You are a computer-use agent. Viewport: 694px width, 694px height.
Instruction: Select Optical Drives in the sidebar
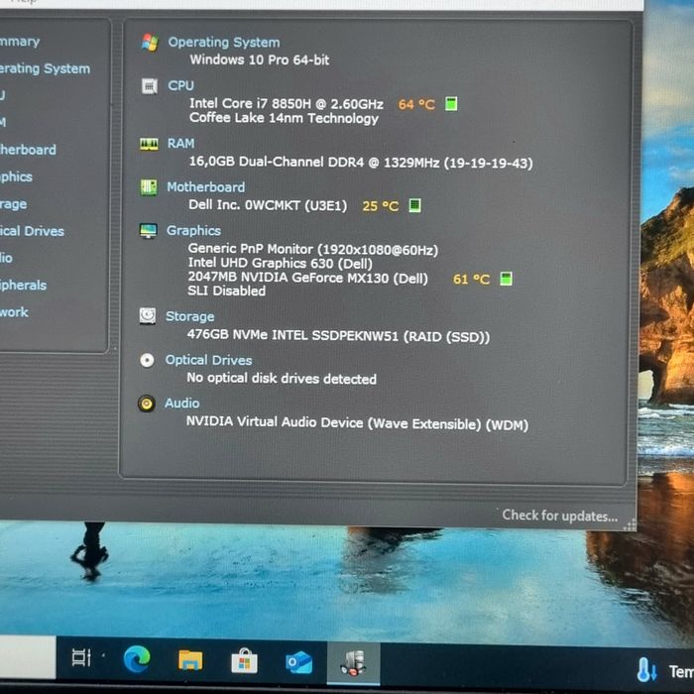point(32,231)
